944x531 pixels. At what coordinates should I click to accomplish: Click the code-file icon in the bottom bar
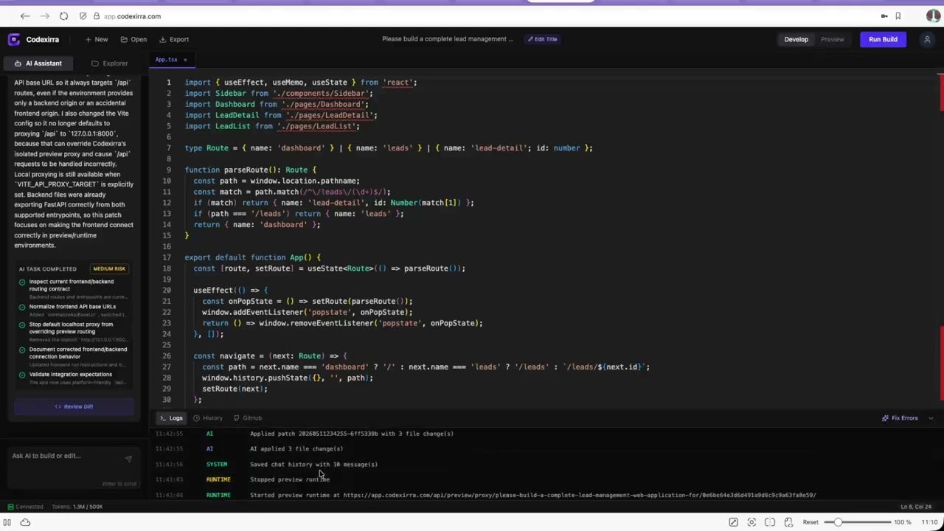pyautogui.click(x=788, y=522)
